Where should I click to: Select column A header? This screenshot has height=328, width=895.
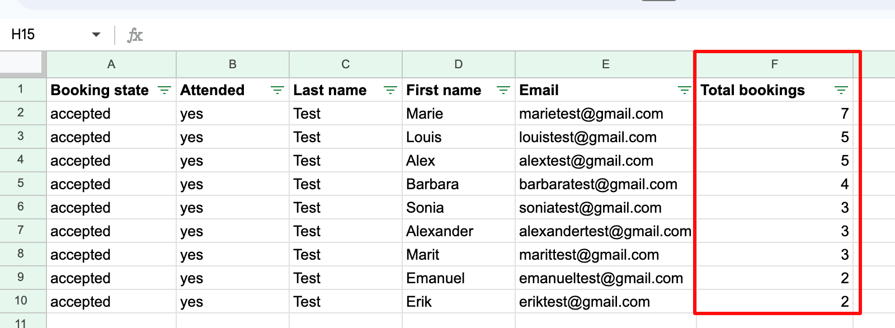pos(111,64)
